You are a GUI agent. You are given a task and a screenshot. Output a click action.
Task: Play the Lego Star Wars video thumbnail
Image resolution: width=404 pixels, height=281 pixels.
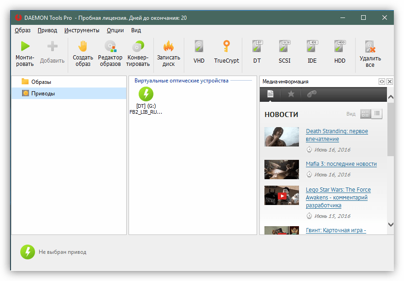click(281, 195)
